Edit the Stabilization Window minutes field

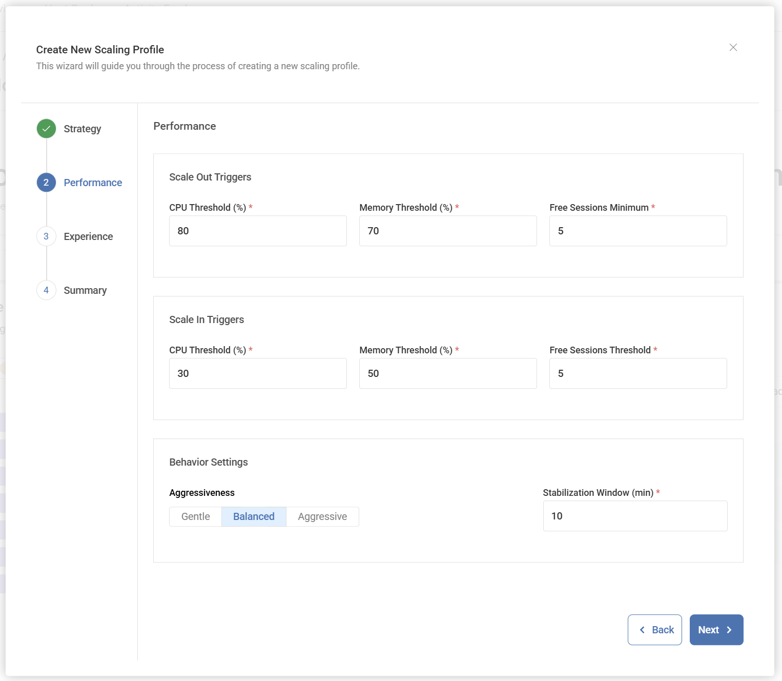click(x=635, y=516)
